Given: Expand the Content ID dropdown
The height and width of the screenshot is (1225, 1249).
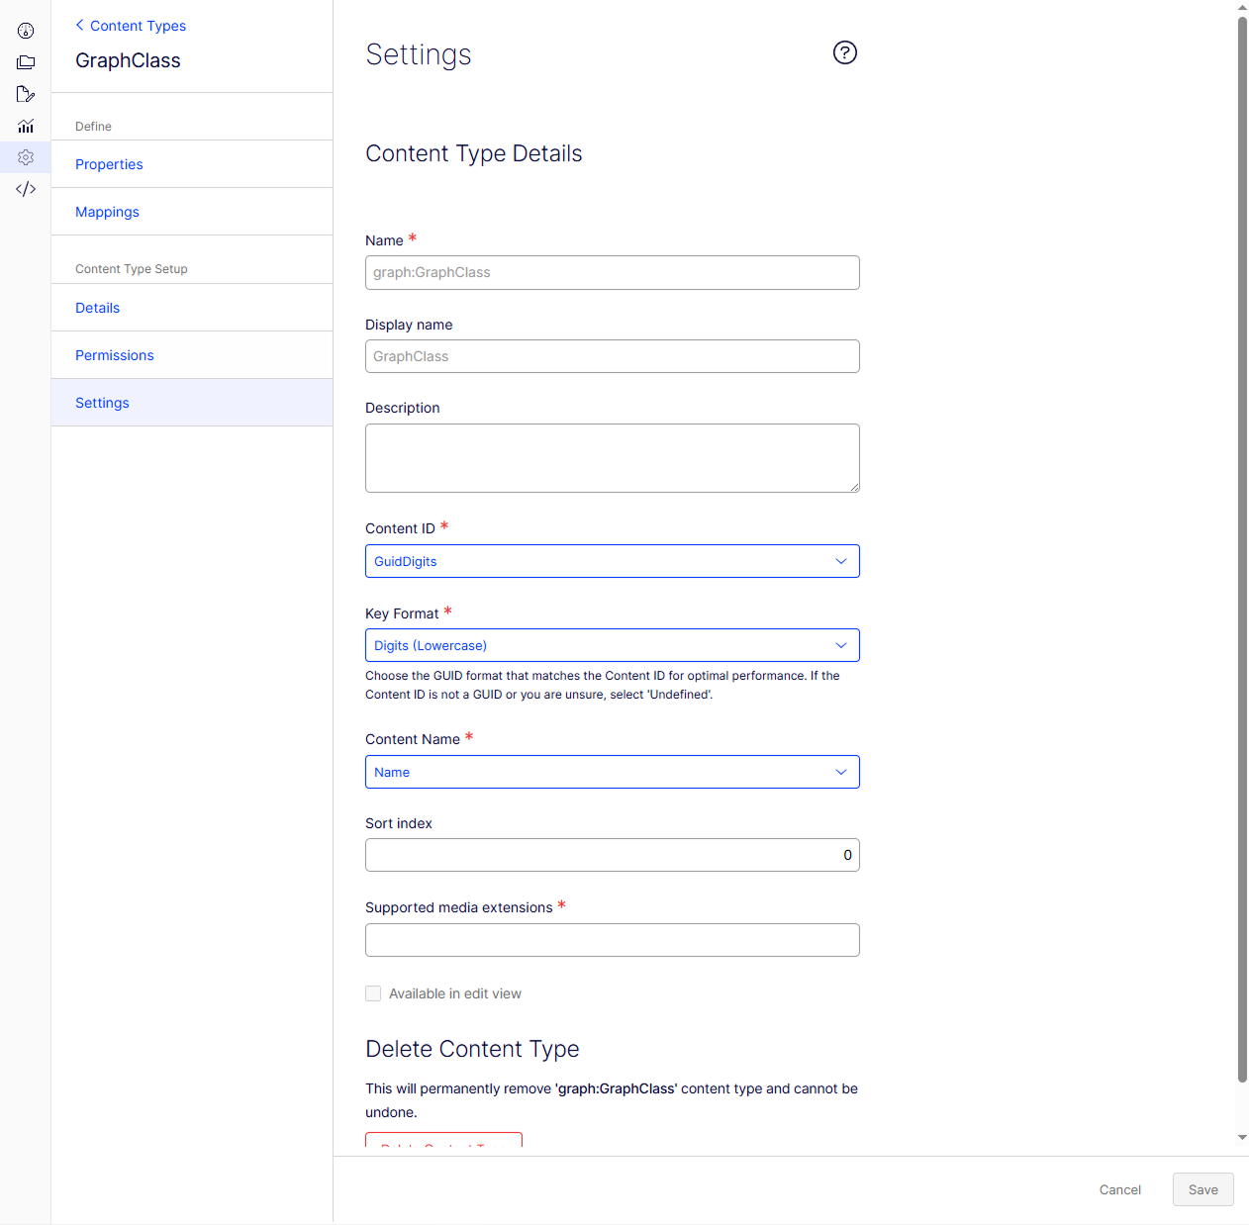Looking at the screenshot, I should 612,561.
